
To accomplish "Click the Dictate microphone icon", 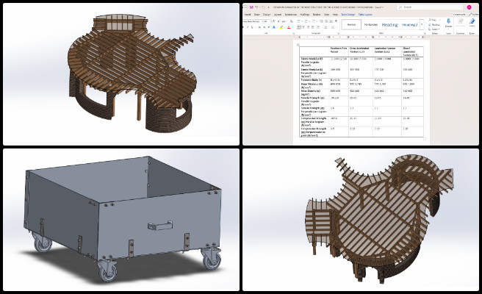I will [448, 21].
